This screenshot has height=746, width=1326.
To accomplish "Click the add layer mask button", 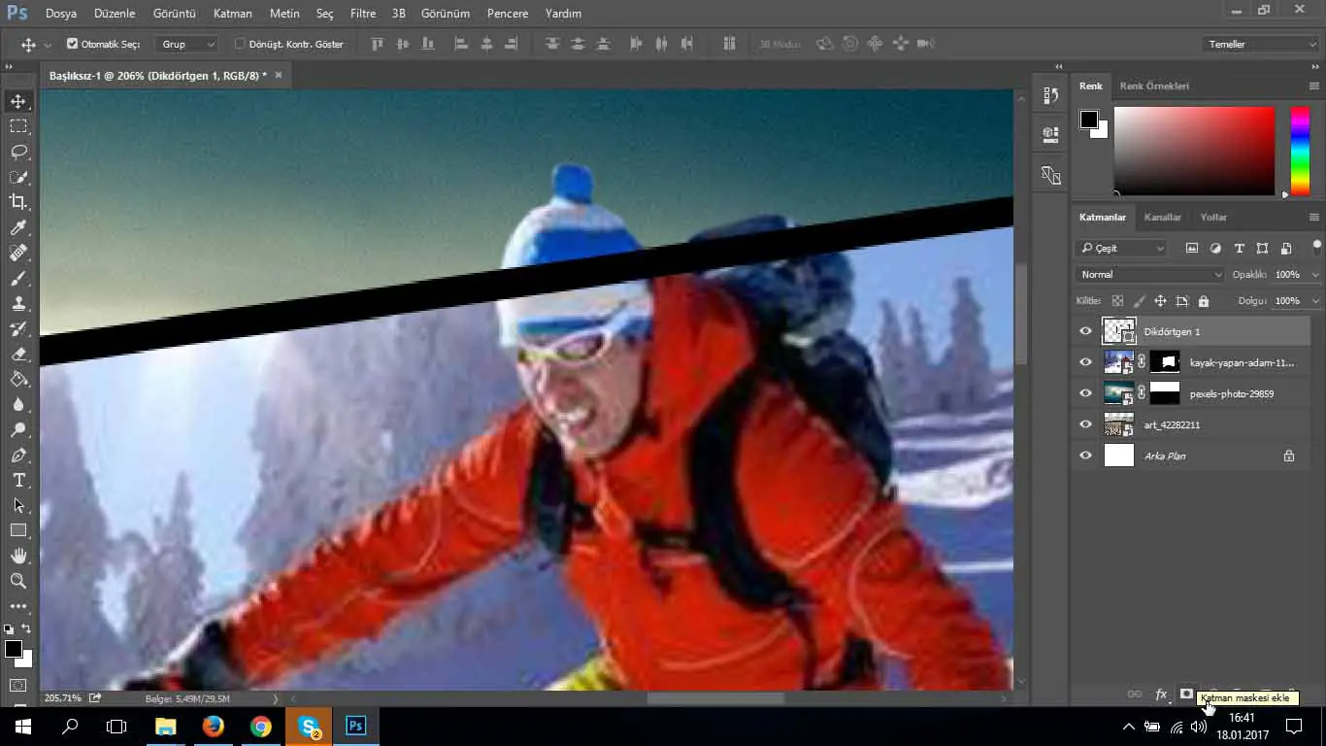I will pos(1186,694).
